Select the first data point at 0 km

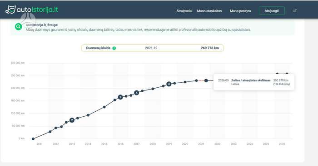33,139
